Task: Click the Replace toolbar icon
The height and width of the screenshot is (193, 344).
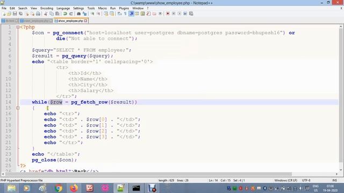Action: click(84, 14)
